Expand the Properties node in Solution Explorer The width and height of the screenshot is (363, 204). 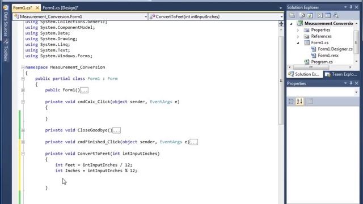298,30
